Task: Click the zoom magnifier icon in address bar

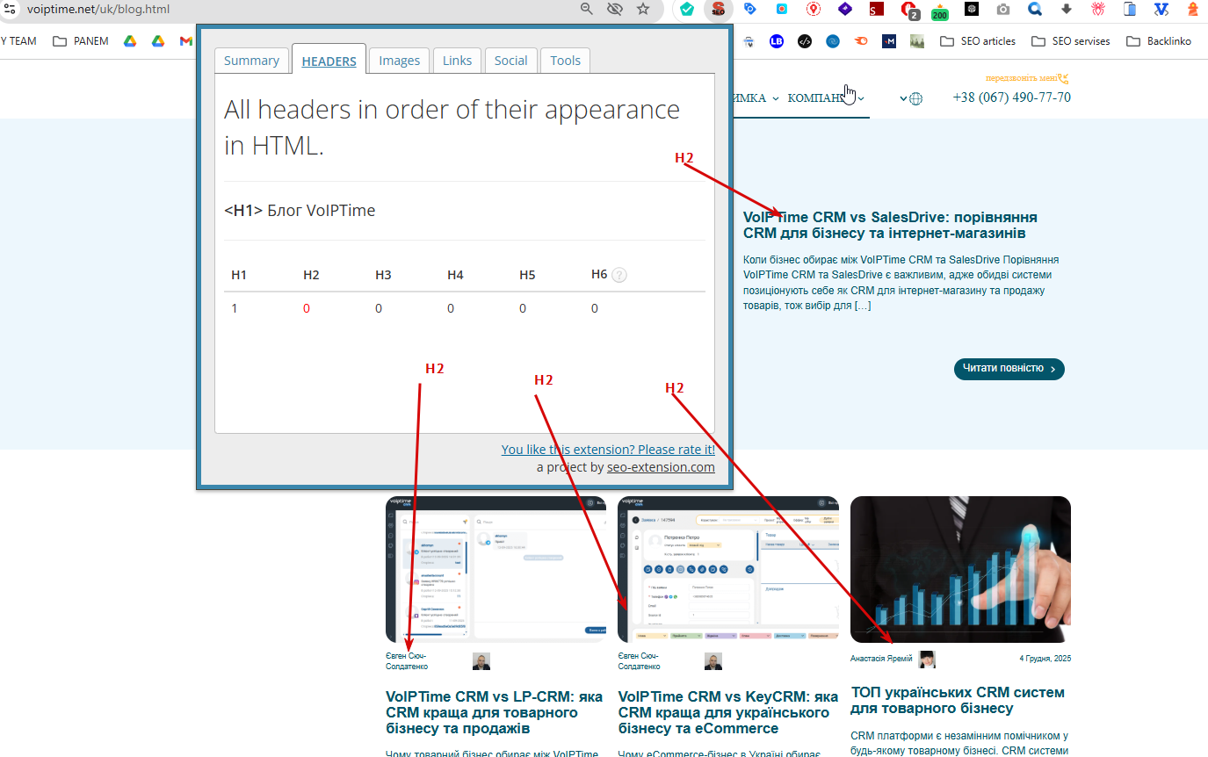Action: 587,9
